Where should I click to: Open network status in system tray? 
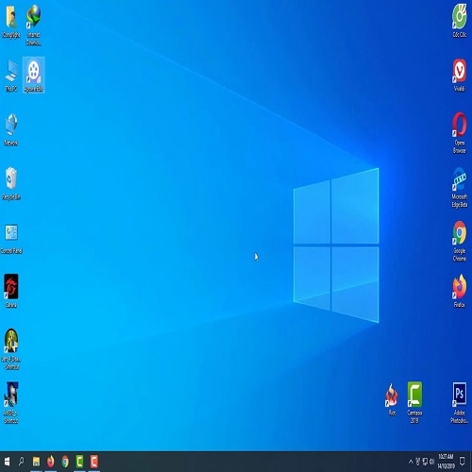425,462
